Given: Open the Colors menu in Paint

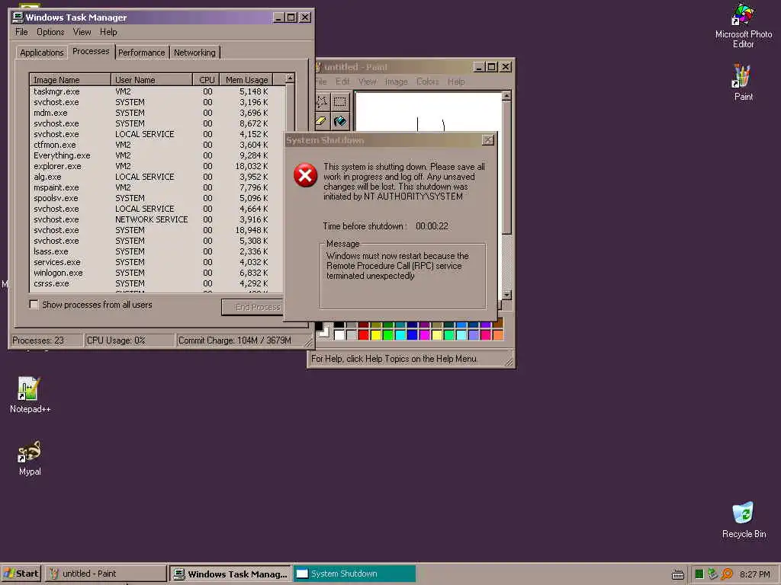Looking at the screenshot, I should 427,82.
